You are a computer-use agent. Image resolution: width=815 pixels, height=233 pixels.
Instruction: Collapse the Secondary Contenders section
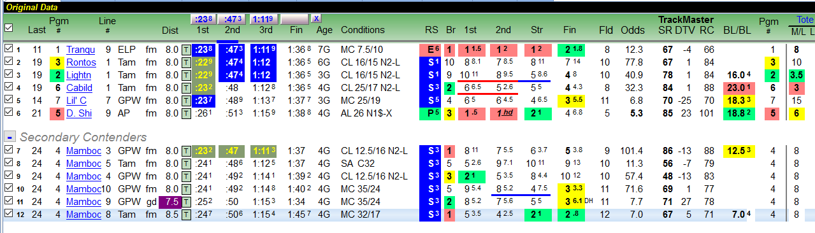(10, 137)
